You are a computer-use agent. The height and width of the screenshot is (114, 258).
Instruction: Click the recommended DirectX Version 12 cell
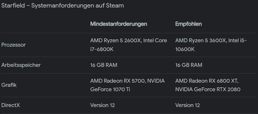pos(188,105)
